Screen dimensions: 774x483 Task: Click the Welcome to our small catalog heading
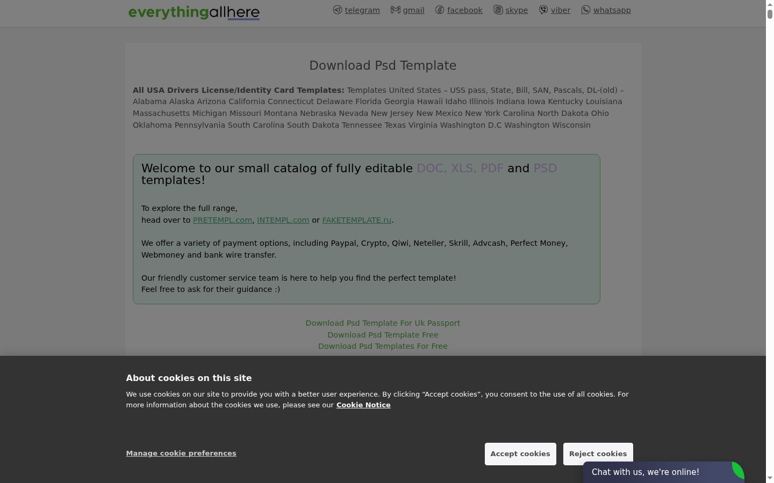(349, 174)
